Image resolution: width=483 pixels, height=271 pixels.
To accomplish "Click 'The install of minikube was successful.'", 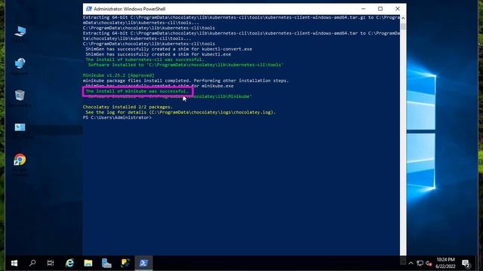I will (x=137, y=91).
